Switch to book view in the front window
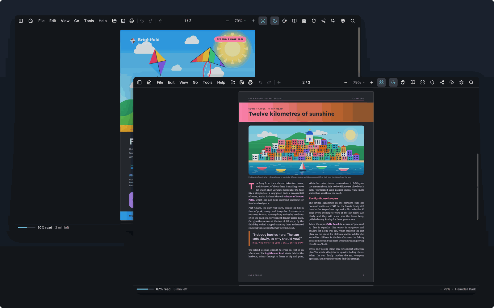The image size is (494, 308). pos(413,83)
